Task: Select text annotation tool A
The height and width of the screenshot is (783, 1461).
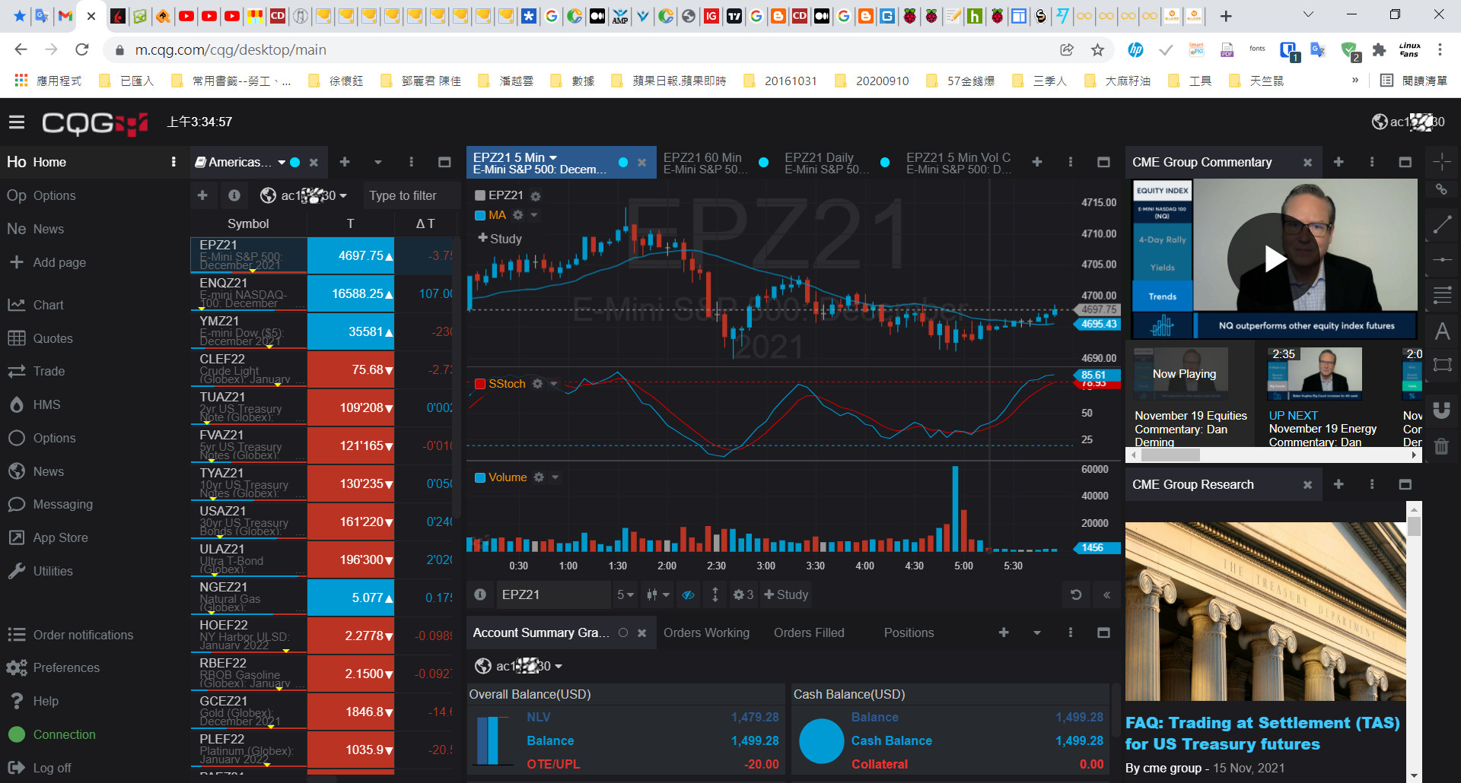Action: click(x=1442, y=331)
